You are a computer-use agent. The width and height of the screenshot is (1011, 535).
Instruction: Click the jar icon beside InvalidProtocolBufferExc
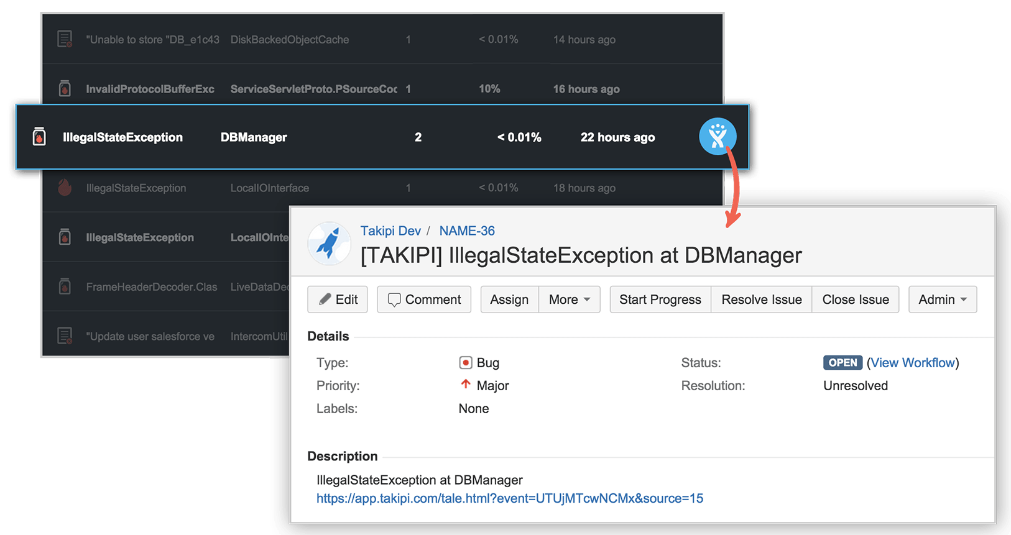pyautogui.click(x=65, y=88)
